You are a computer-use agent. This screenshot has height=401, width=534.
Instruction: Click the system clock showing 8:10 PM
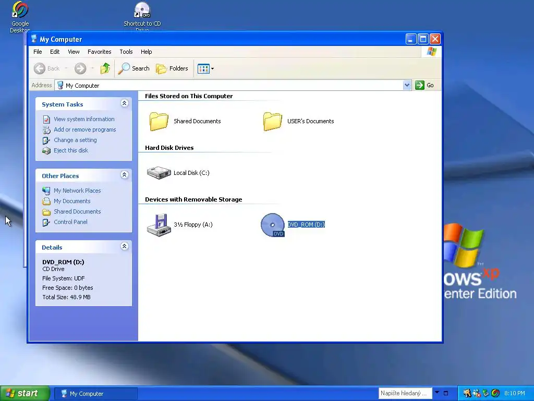tap(515, 393)
